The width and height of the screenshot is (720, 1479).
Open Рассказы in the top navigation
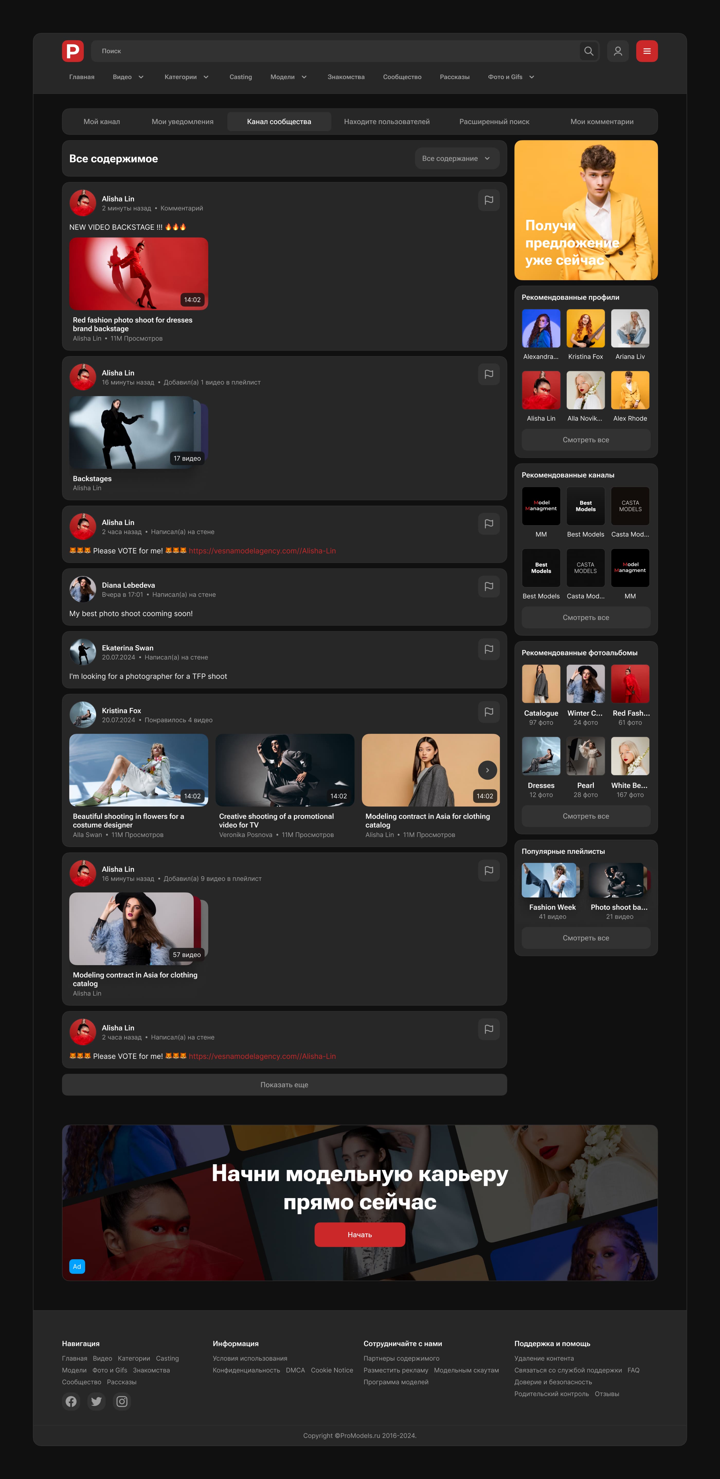(x=454, y=77)
